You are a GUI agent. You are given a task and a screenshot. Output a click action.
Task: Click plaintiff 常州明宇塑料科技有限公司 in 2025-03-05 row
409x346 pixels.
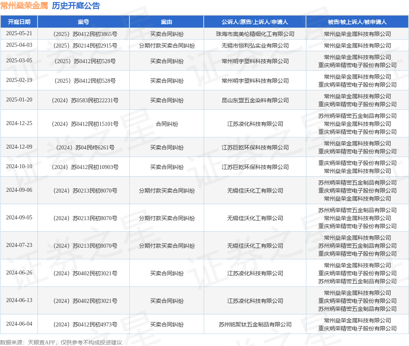pos(255,61)
